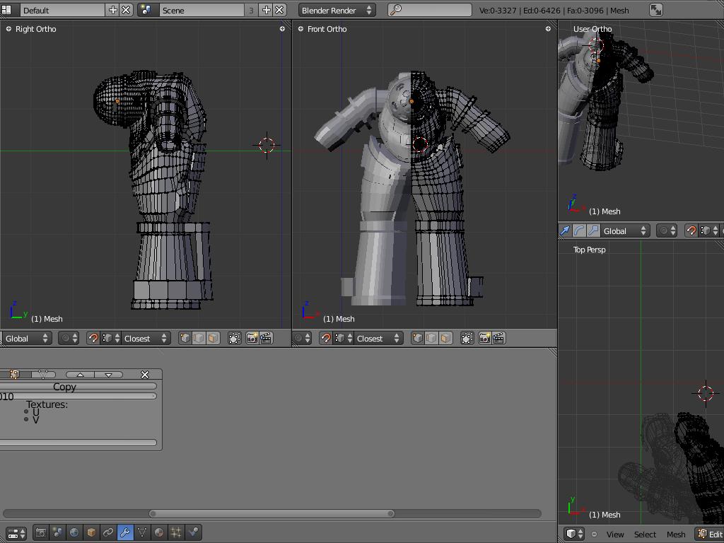Open the View menu in Top Persp header
This screenshot has height=543, width=724.
[x=615, y=535]
